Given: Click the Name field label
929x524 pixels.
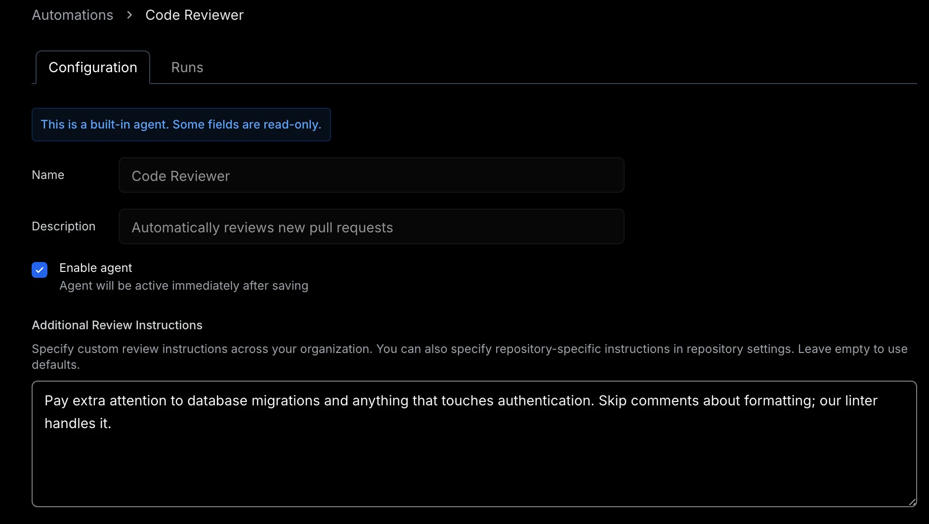Looking at the screenshot, I should click(48, 175).
